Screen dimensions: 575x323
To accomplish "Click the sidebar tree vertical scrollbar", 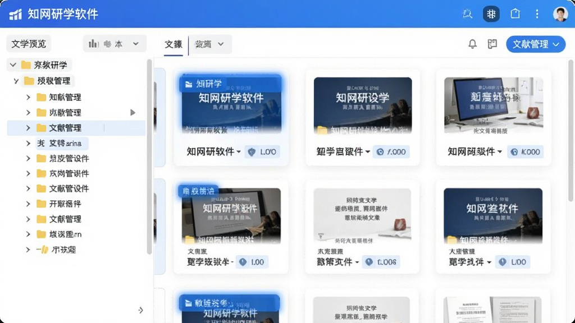I will tap(149, 157).
